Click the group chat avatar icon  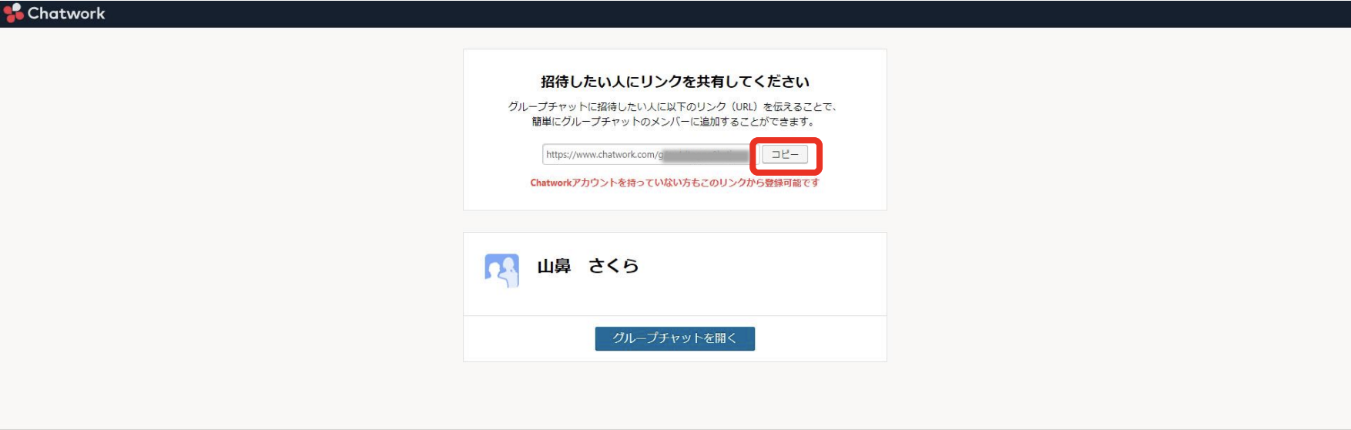[x=501, y=270]
